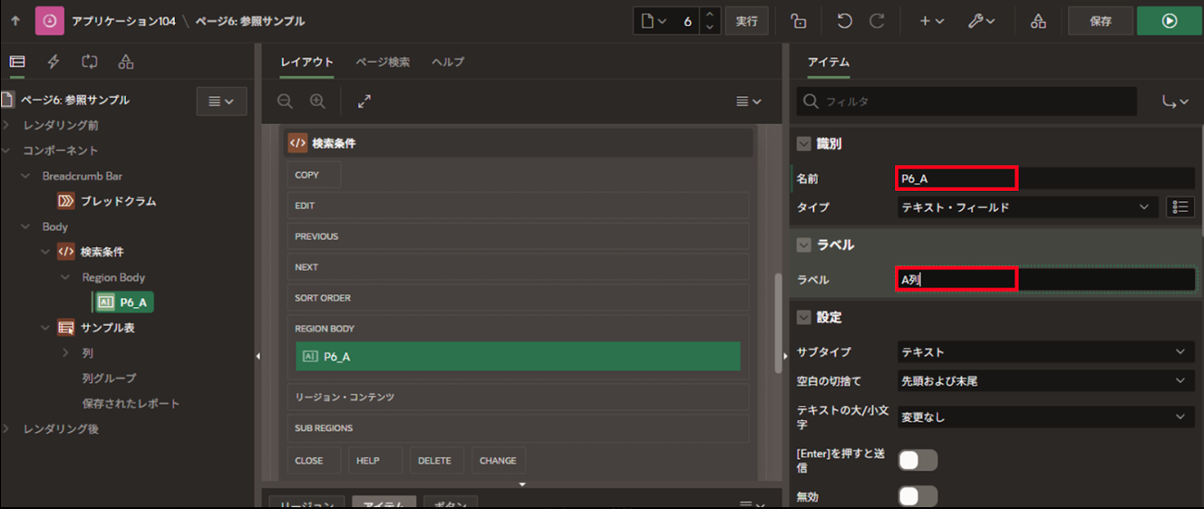Switch to the ページ検索 tab
The height and width of the screenshot is (509, 1204).
point(382,62)
